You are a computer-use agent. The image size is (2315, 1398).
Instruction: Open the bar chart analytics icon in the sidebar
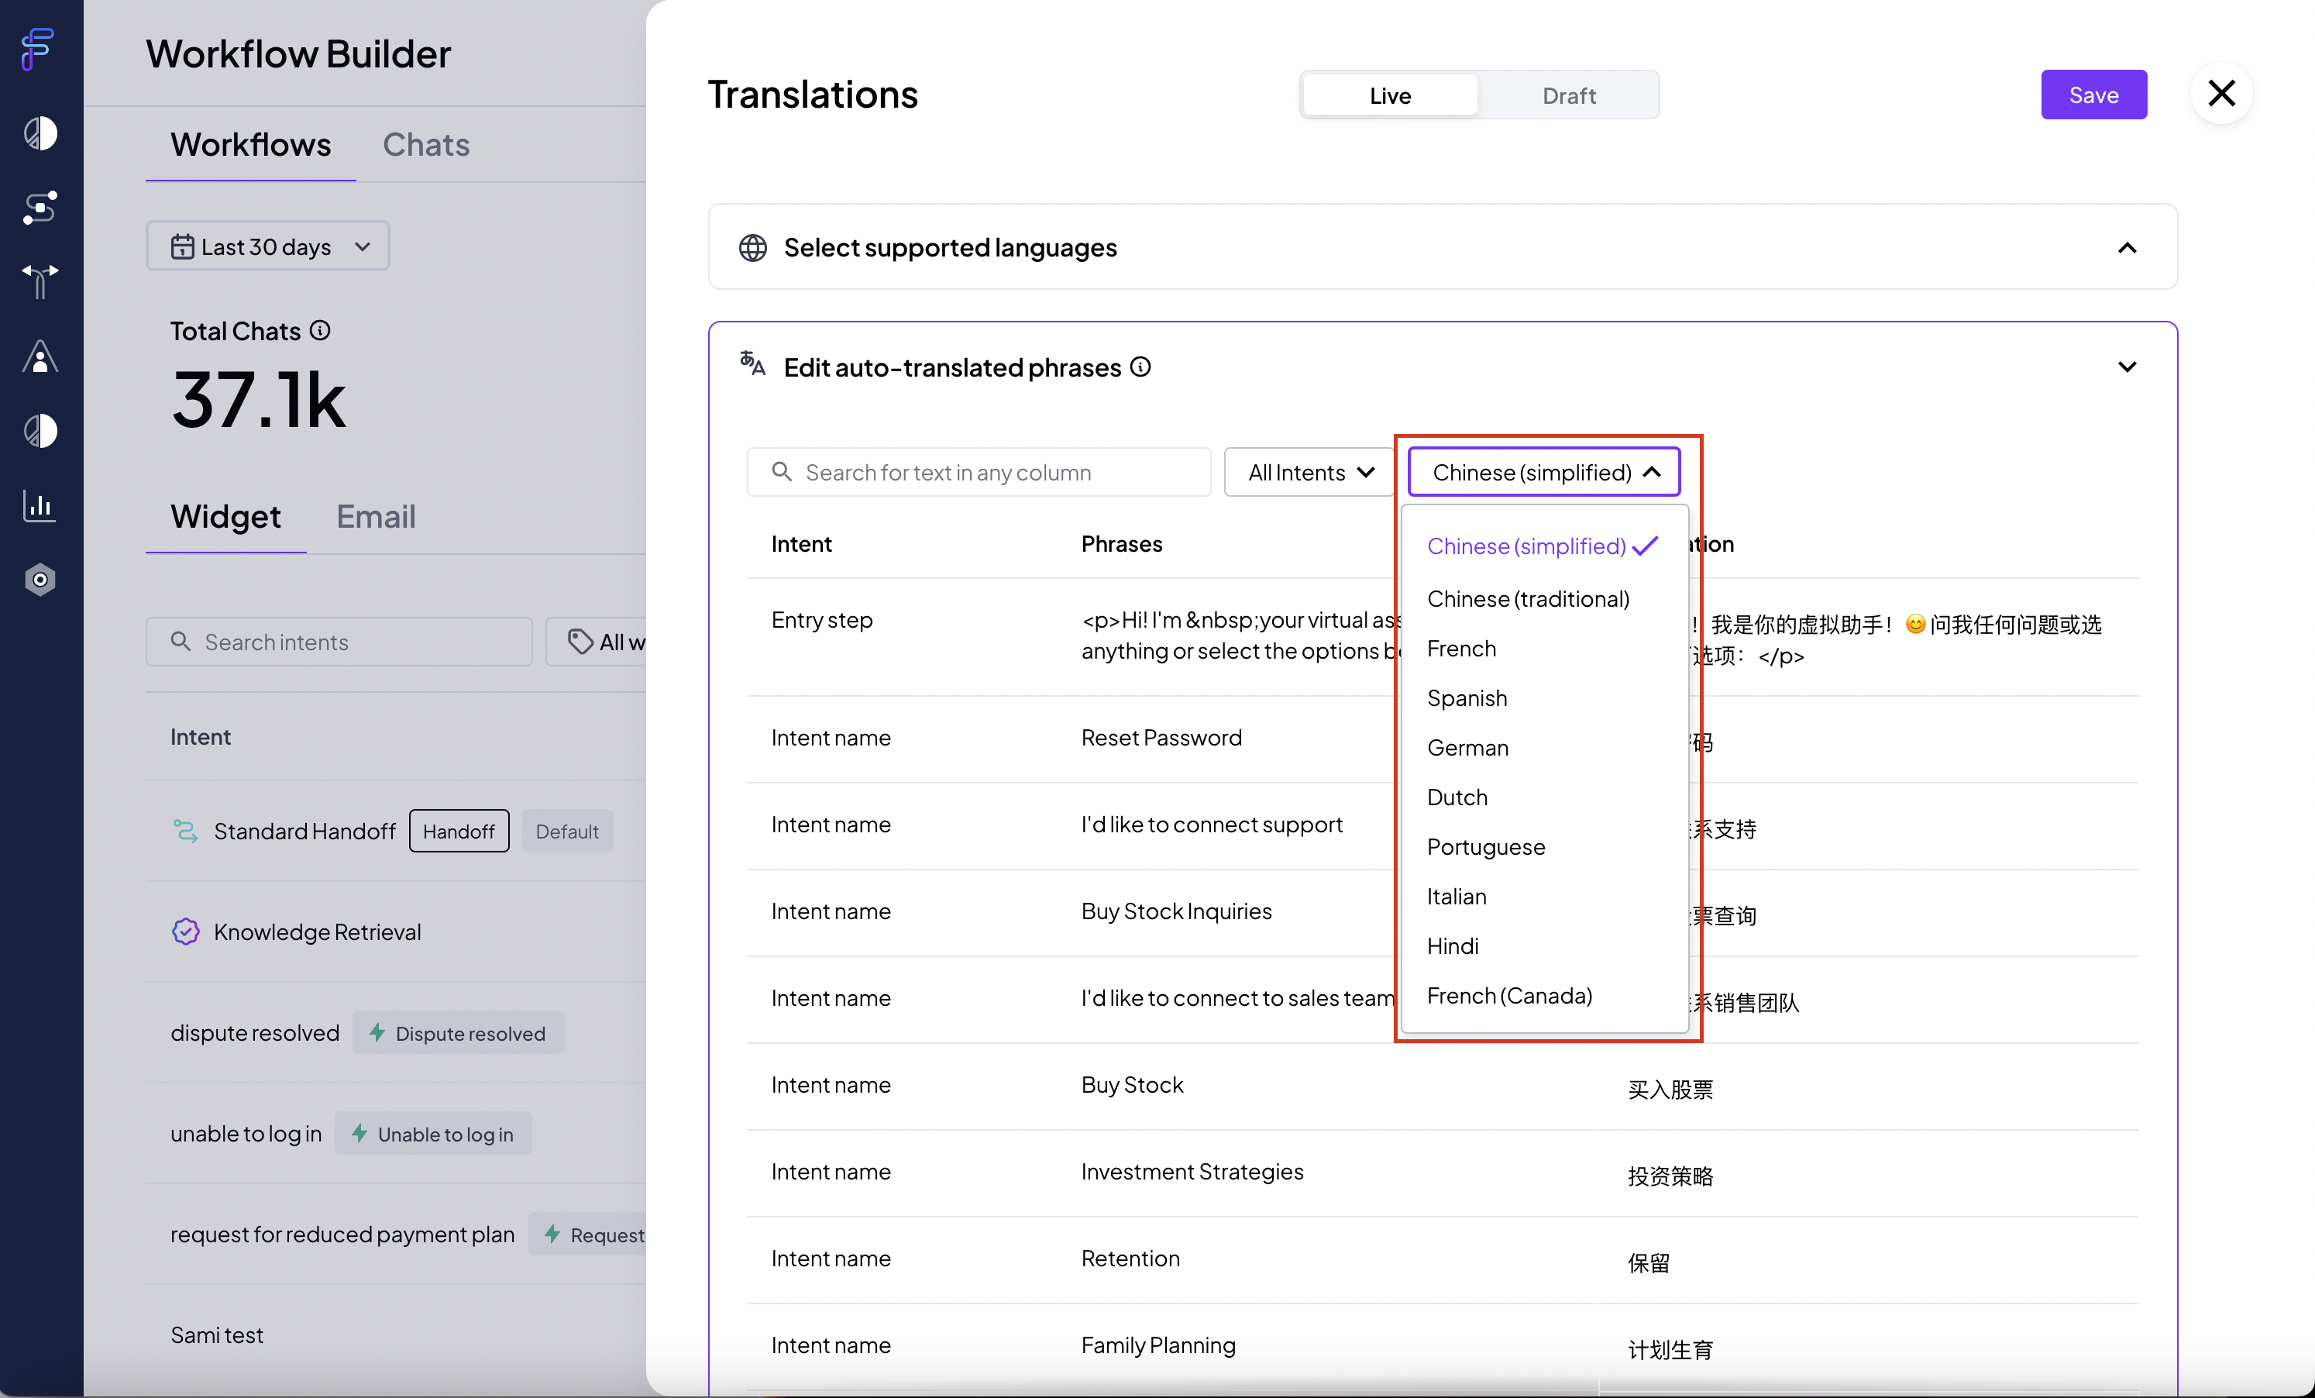40,505
